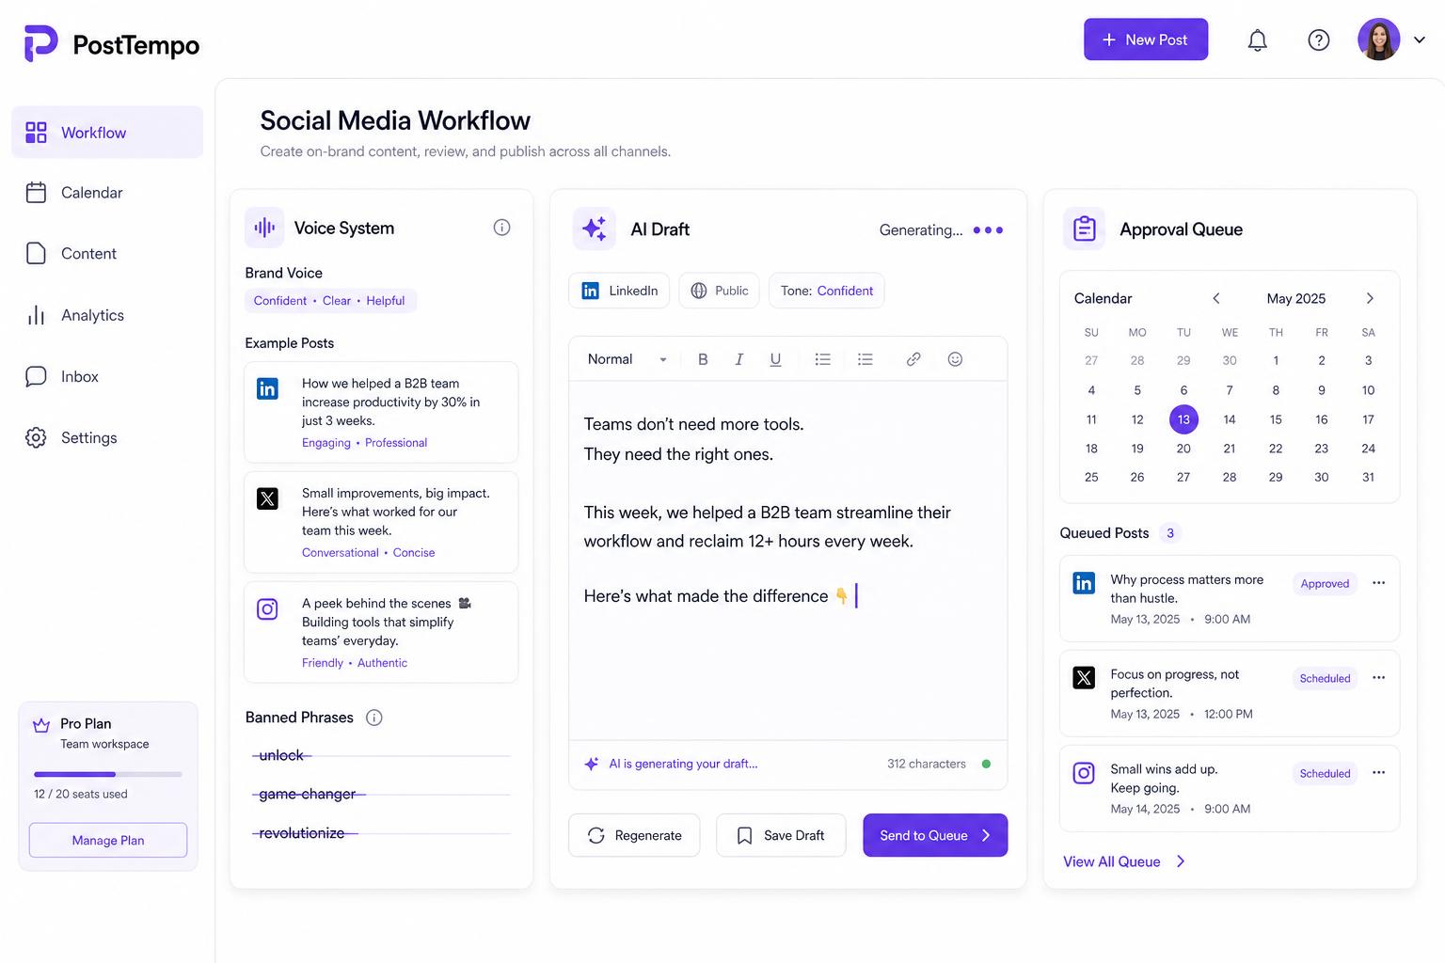
Task: Click into the draft text editor
Action: click(788, 560)
